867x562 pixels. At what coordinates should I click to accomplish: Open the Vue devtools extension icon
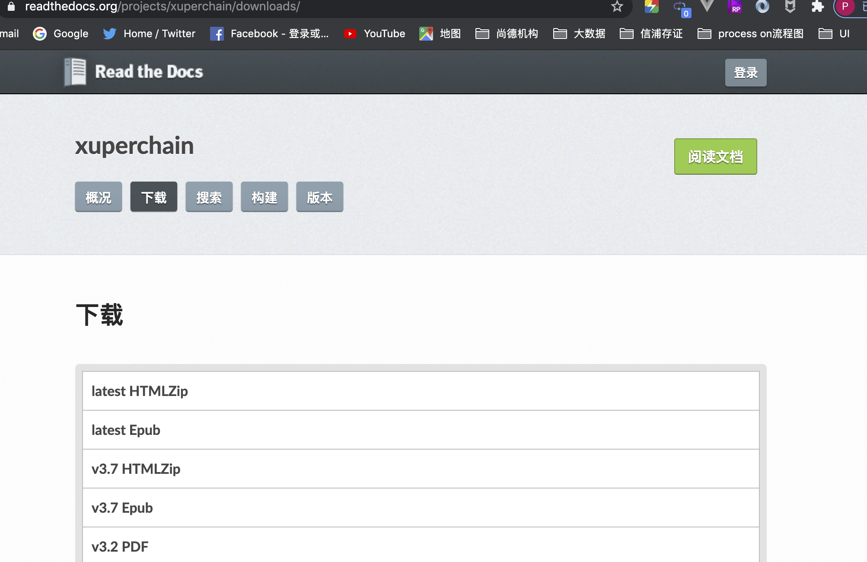coord(707,6)
